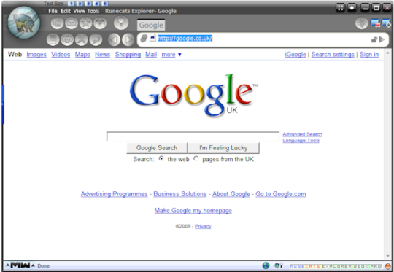The width and height of the screenshot is (394, 272).
Task: Click the small arrow right of MW logo
Action: tap(33, 265)
